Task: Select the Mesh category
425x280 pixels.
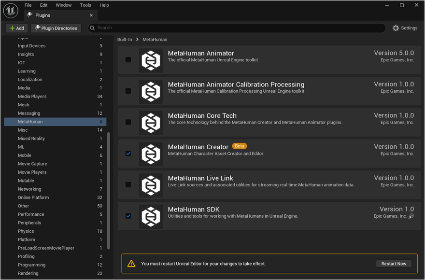Action: (x=55, y=105)
